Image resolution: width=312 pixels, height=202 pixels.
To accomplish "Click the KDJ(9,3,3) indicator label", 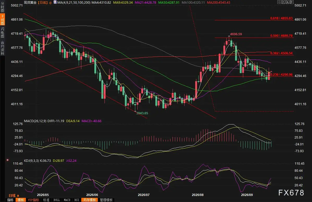I will pyautogui.click(x=31, y=161).
